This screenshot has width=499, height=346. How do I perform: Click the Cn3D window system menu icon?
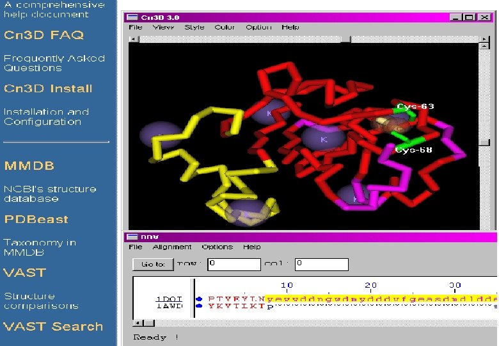coord(132,17)
